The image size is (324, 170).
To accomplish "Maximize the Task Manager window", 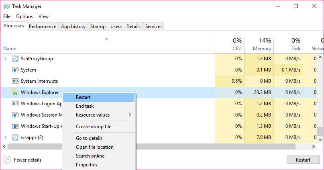I will [x=296, y=6].
